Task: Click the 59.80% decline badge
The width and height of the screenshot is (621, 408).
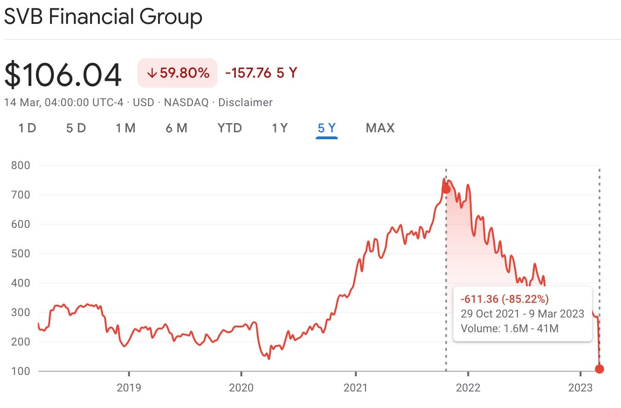Action: (x=177, y=73)
